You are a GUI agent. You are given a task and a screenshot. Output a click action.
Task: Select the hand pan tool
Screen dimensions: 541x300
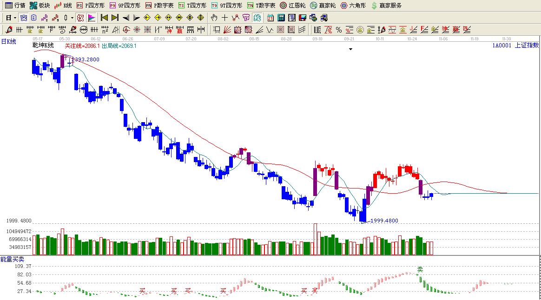click(x=214, y=18)
